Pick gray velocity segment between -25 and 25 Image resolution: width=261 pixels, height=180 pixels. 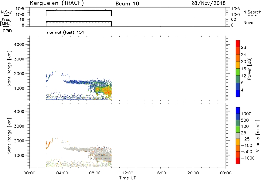238,135
